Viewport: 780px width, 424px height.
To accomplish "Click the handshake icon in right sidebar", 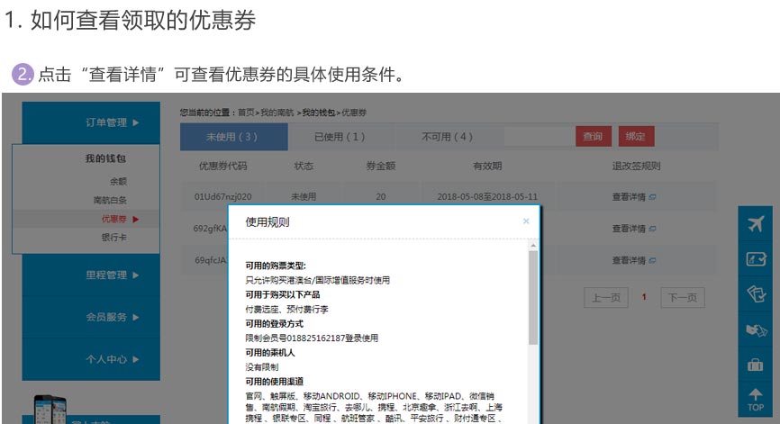I will coord(756,329).
